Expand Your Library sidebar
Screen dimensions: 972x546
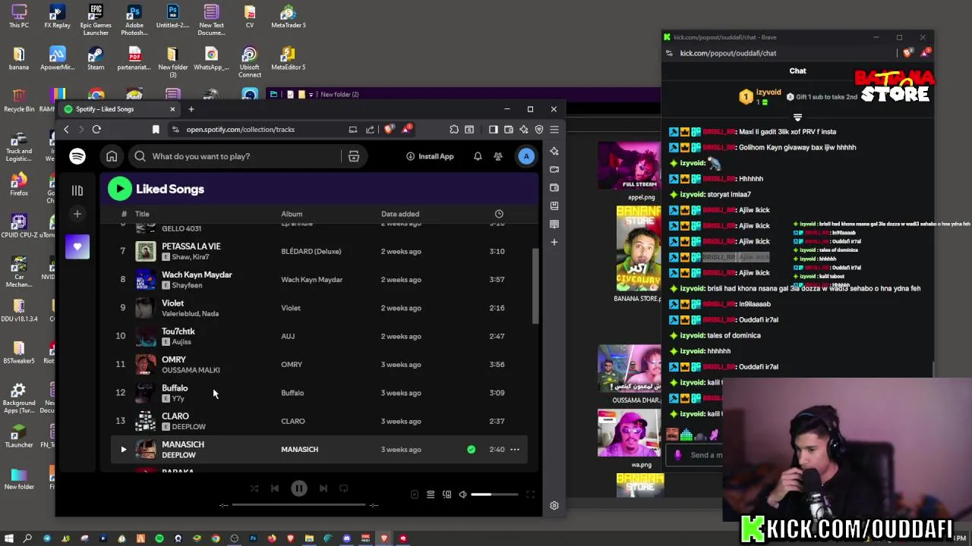[77, 190]
